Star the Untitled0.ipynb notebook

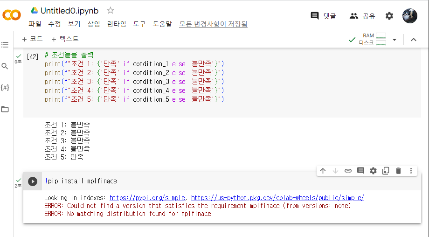(110, 10)
